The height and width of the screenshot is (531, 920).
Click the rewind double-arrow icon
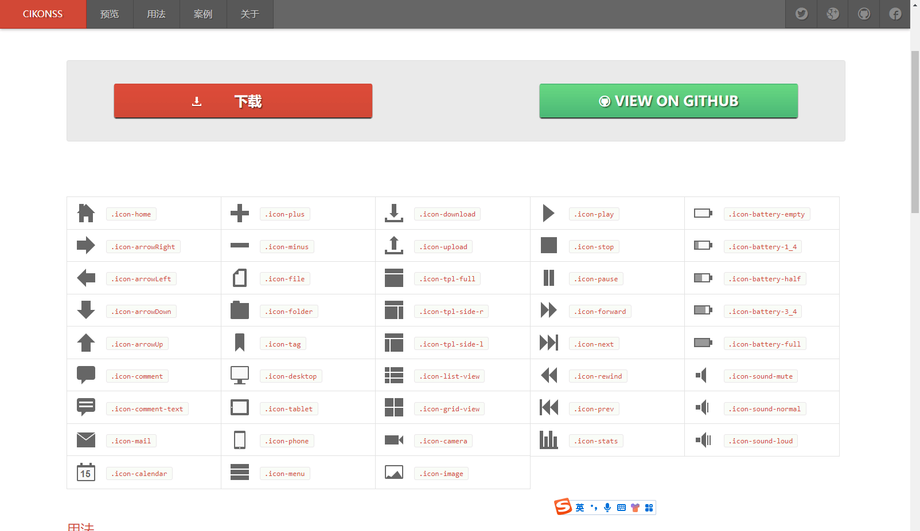(549, 375)
